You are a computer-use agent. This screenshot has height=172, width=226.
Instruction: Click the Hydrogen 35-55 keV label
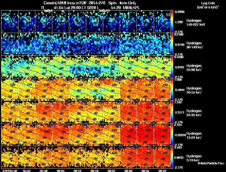click(194, 90)
